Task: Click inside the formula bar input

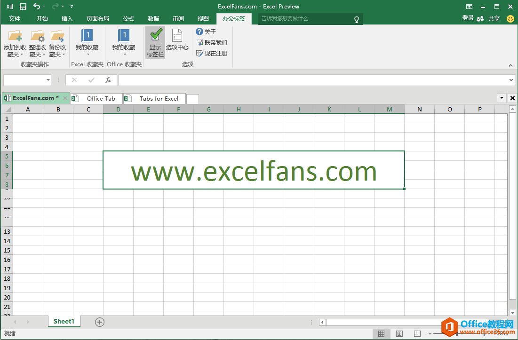Action: click(x=313, y=80)
